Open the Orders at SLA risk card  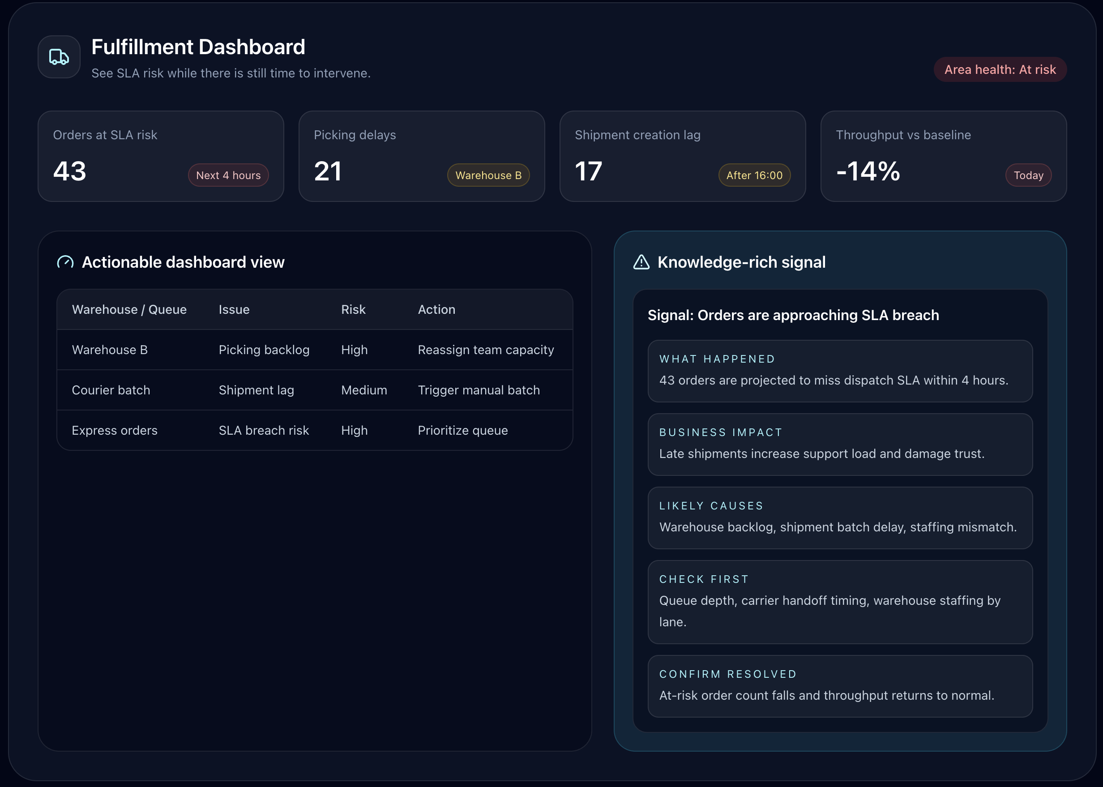[x=160, y=156]
